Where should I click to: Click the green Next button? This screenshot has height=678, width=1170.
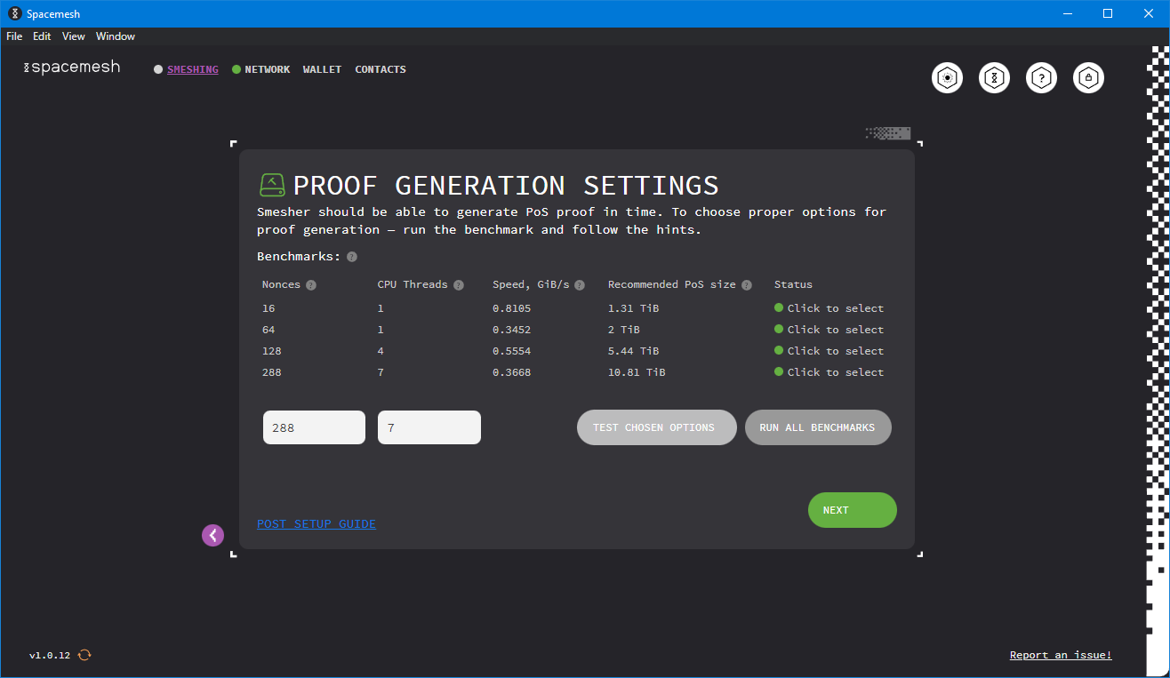coord(853,510)
